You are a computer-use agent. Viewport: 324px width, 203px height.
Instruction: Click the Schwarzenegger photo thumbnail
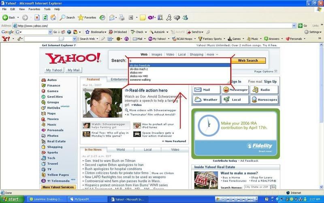coord(102,103)
